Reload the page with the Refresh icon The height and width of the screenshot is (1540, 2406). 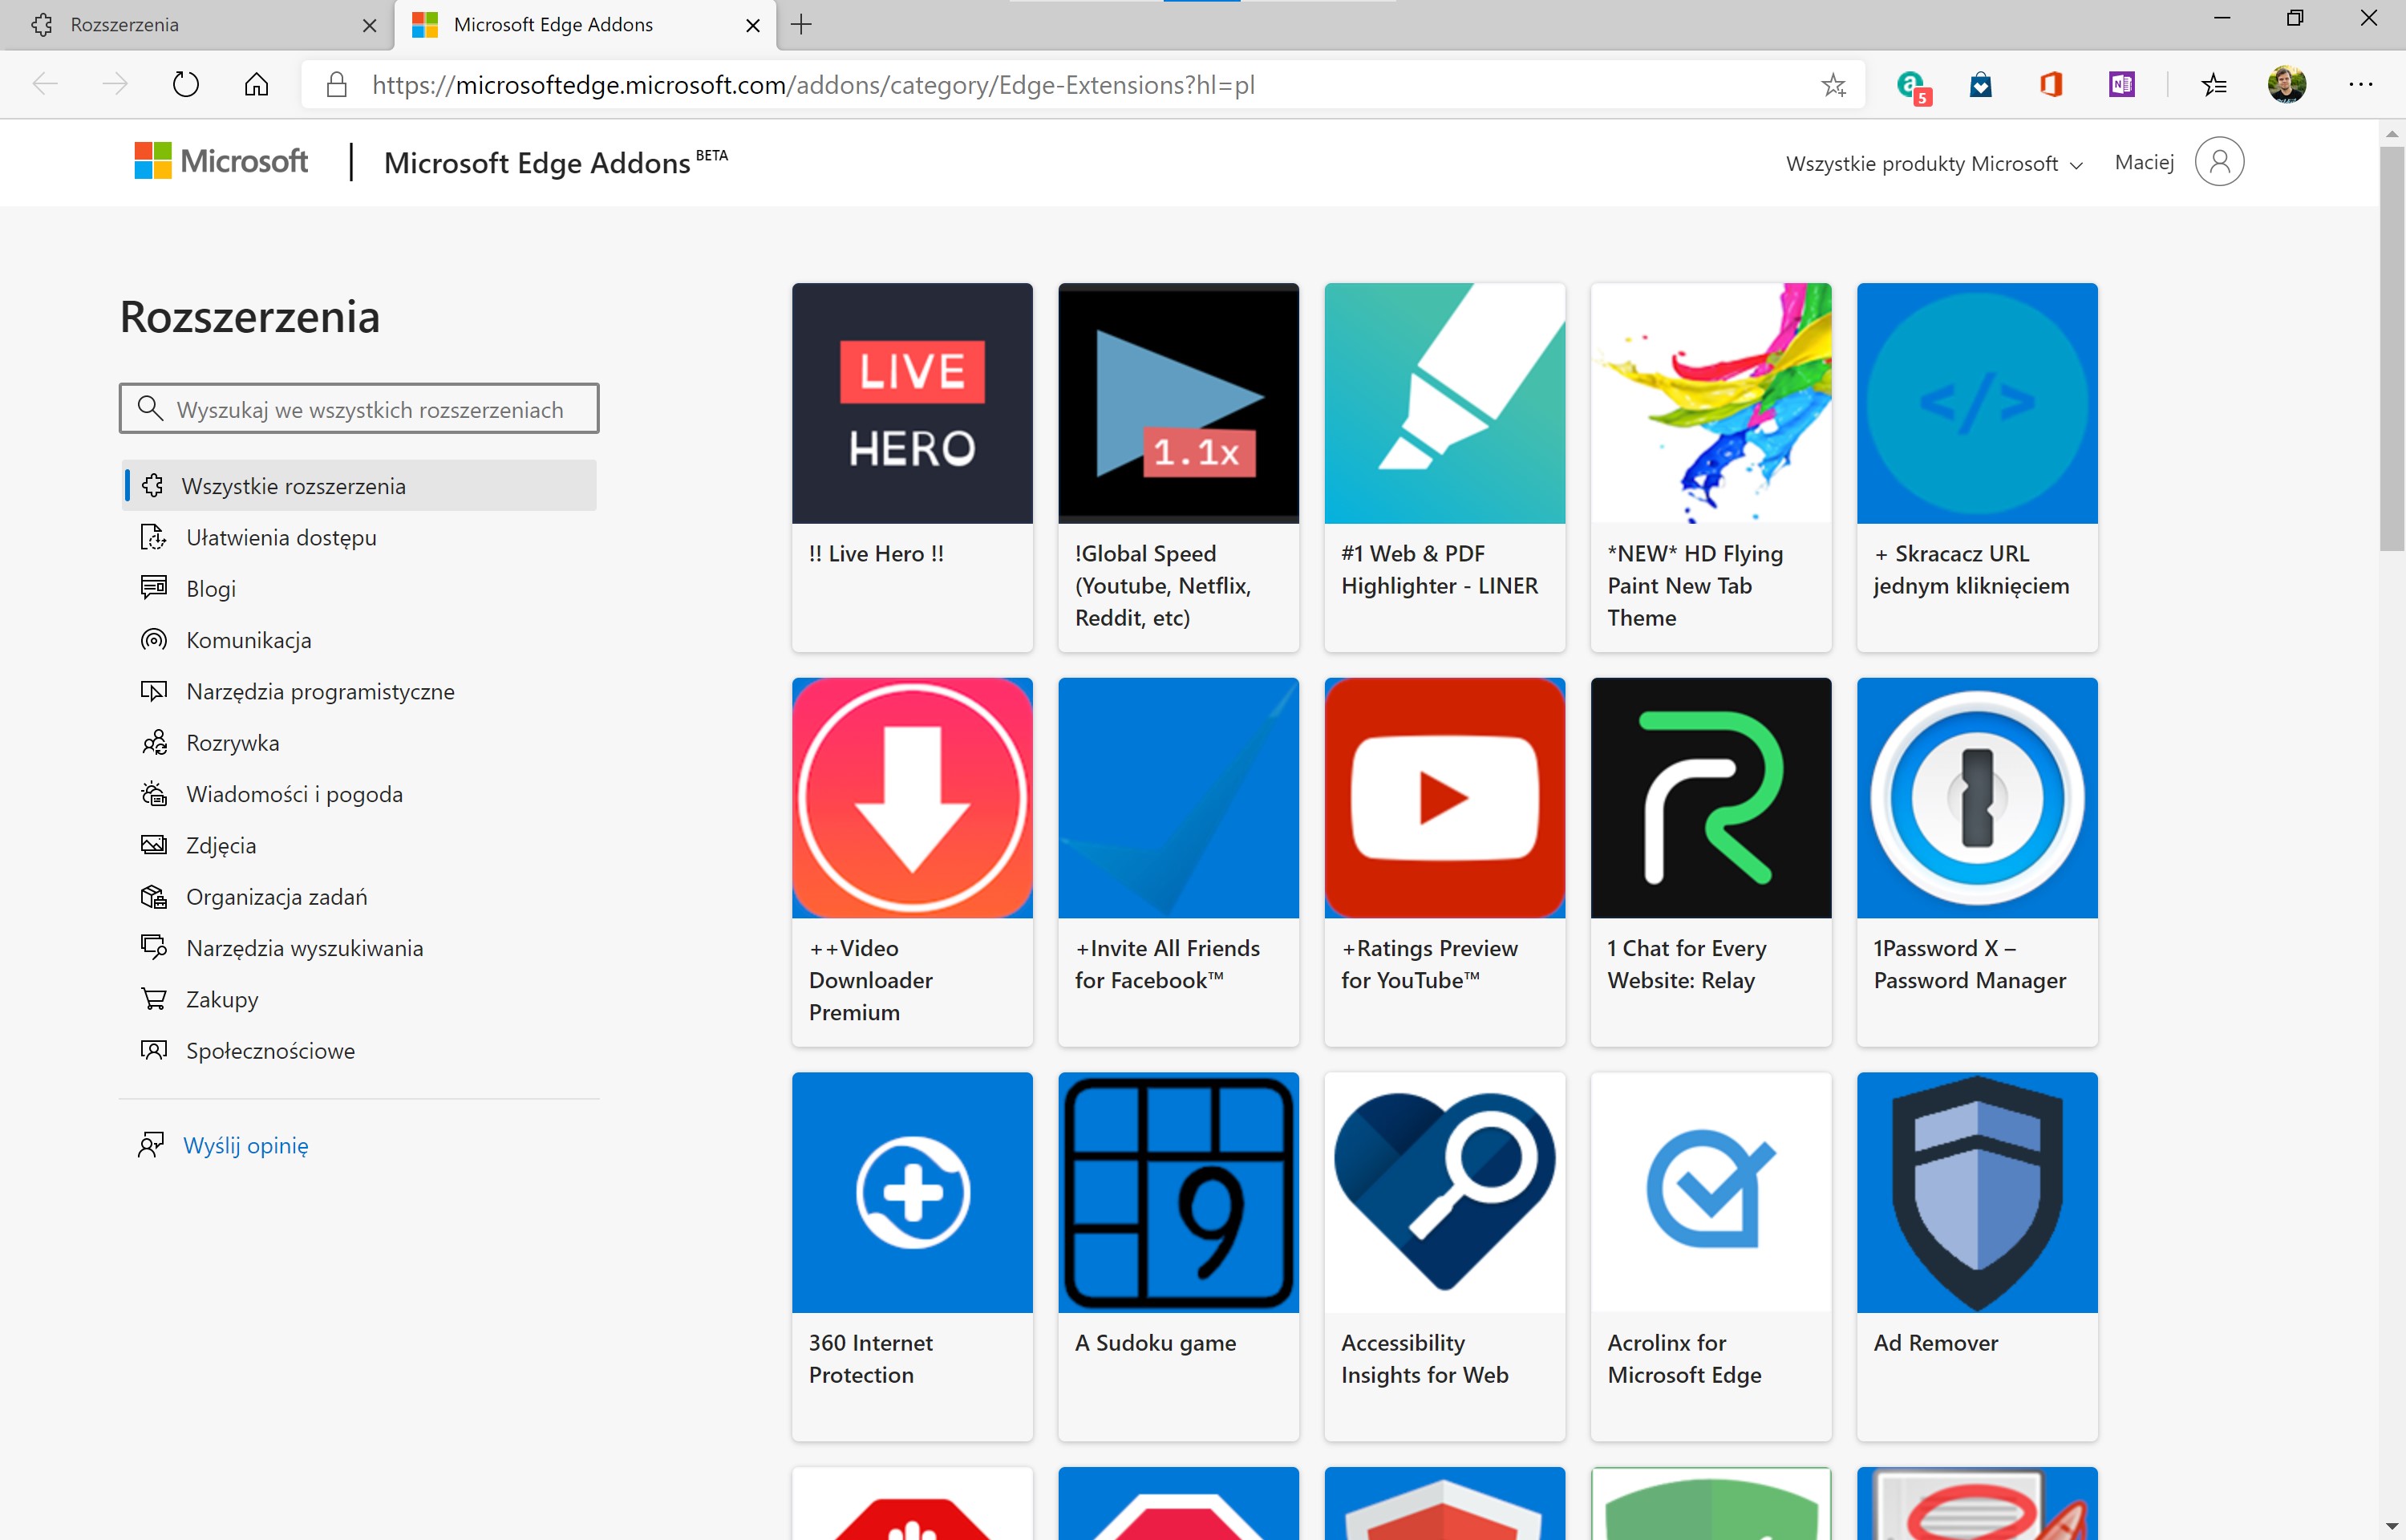[186, 85]
